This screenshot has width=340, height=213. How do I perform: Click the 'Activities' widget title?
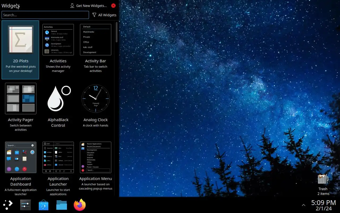[58, 61]
